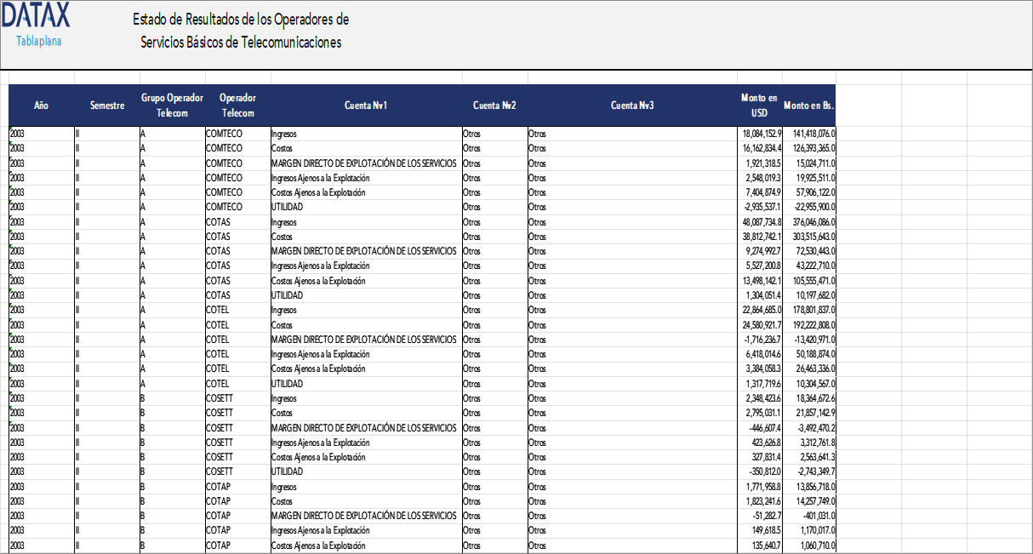The height and width of the screenshot is (554, 1033).
Task: Select the value 3,312,761.8
Action: (x=809, y=443)
